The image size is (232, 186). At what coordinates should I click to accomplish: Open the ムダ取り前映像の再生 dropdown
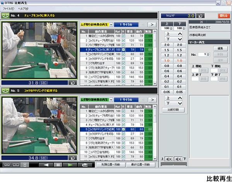tap(111, 25)
